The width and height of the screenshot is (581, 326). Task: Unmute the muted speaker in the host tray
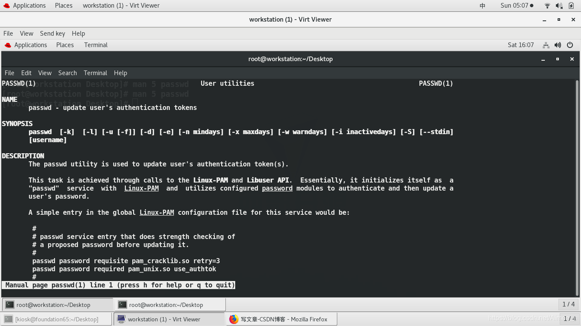click(559, 5)
